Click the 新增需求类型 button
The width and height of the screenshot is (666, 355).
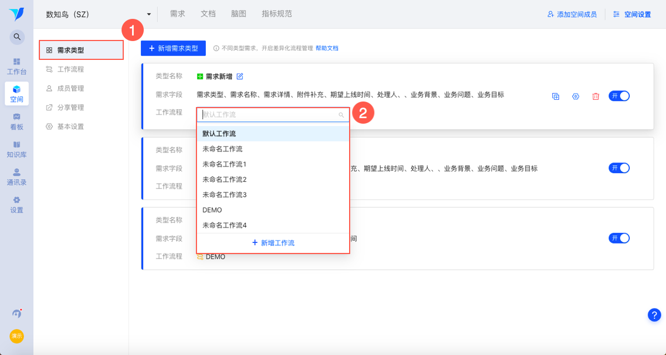pyautogui.click(x=173, y=48)
